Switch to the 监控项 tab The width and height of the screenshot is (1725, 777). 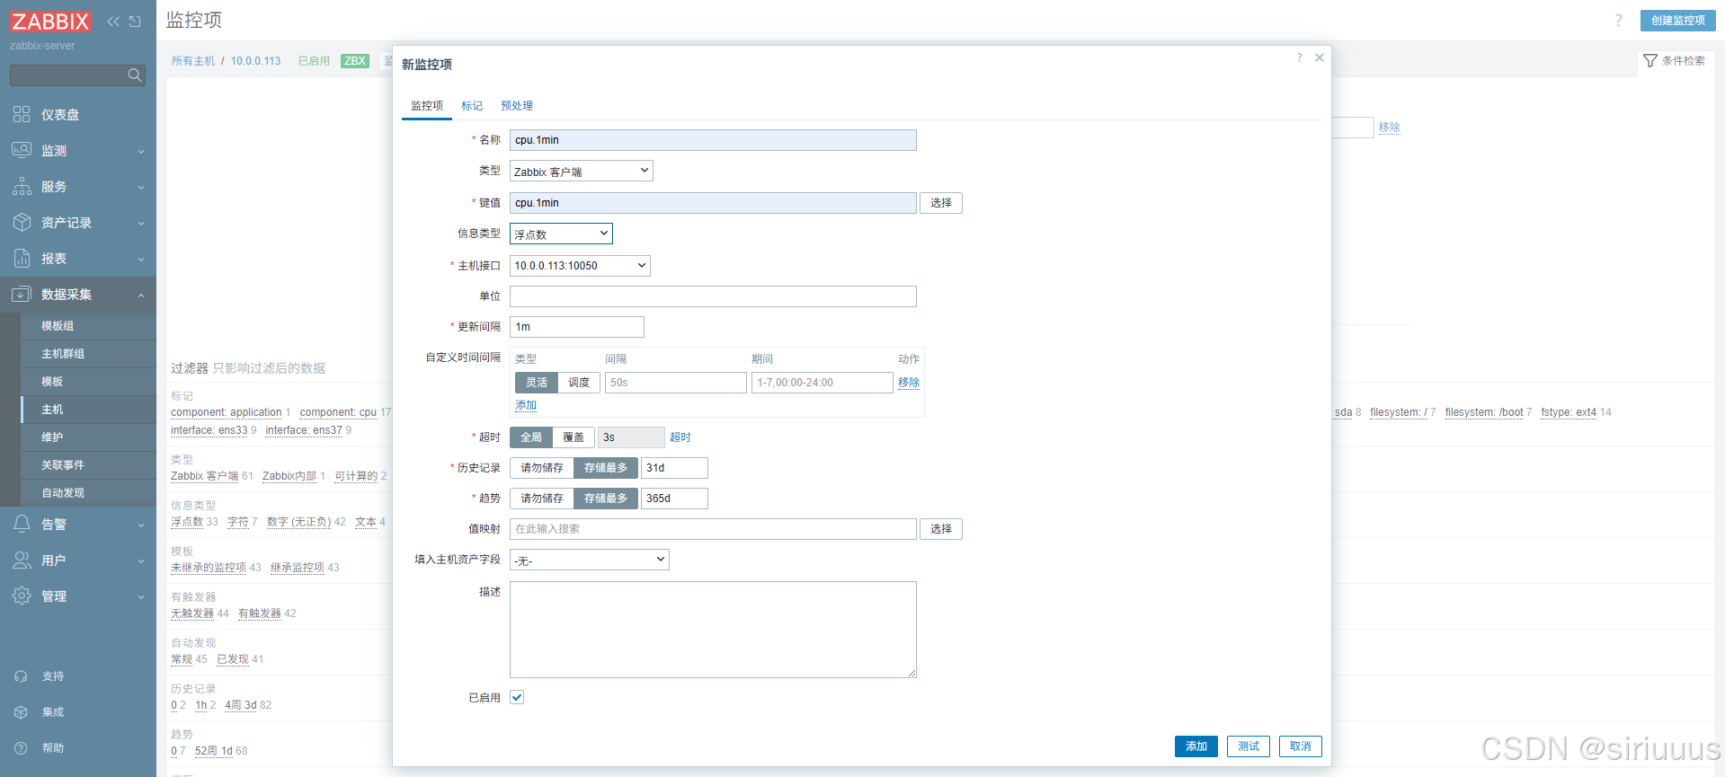[427, 106]
